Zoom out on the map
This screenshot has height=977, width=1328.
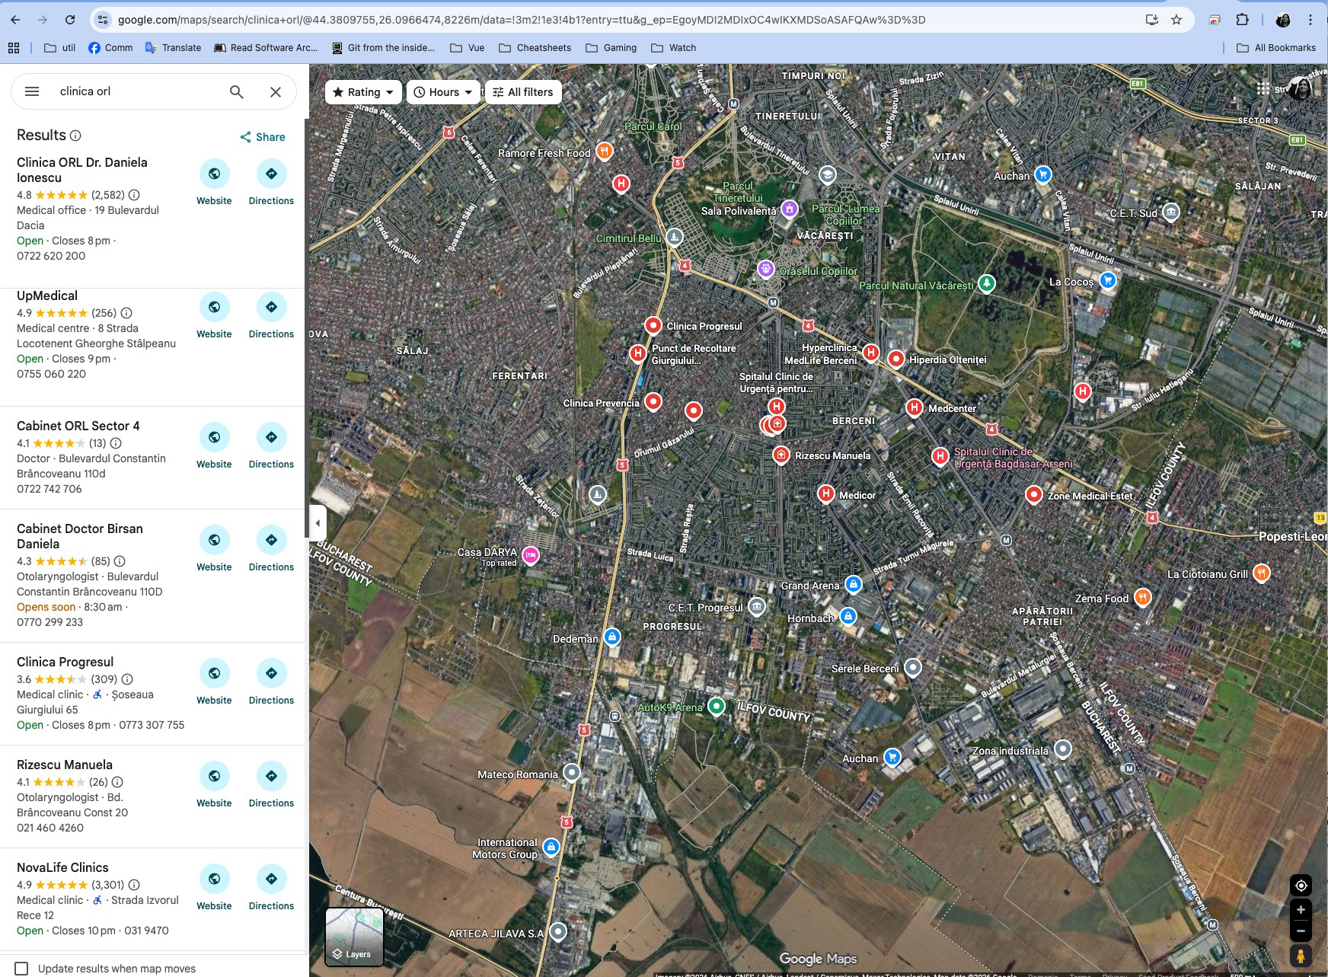pyautogui.click(x=1301, y=931)
